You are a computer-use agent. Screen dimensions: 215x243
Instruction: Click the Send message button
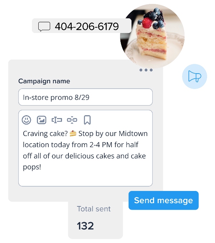(163, 200)
